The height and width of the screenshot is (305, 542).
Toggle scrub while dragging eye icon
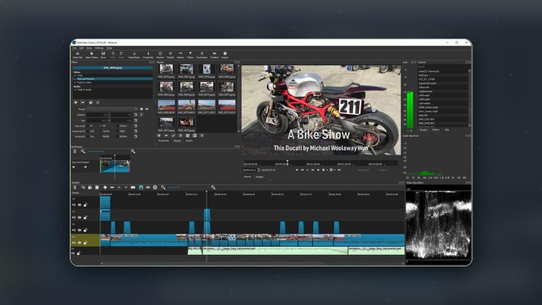pos(148,187)
